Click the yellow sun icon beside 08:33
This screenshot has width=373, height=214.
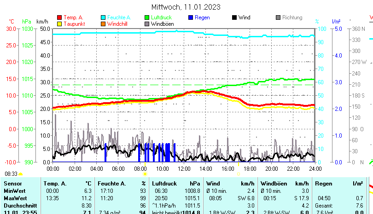[21, 174]
